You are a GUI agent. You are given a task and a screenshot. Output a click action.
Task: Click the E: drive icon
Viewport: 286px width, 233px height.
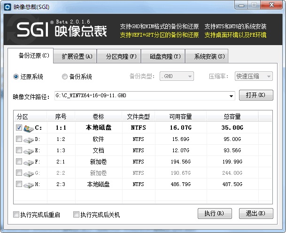[28, 150]
